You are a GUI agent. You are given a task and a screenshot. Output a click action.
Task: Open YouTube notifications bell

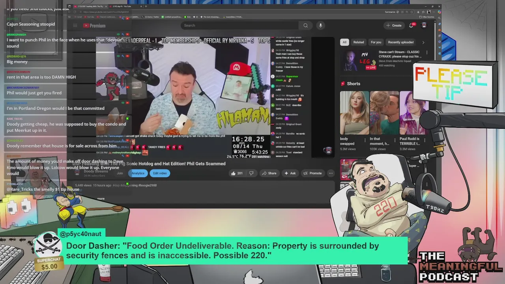coord(411,25)
